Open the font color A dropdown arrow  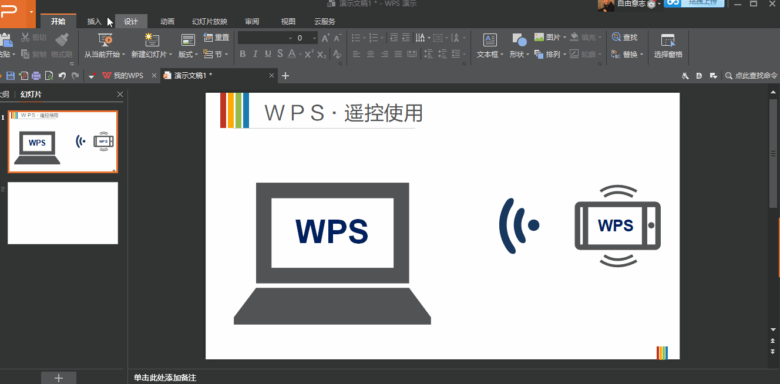coord(300,55)
